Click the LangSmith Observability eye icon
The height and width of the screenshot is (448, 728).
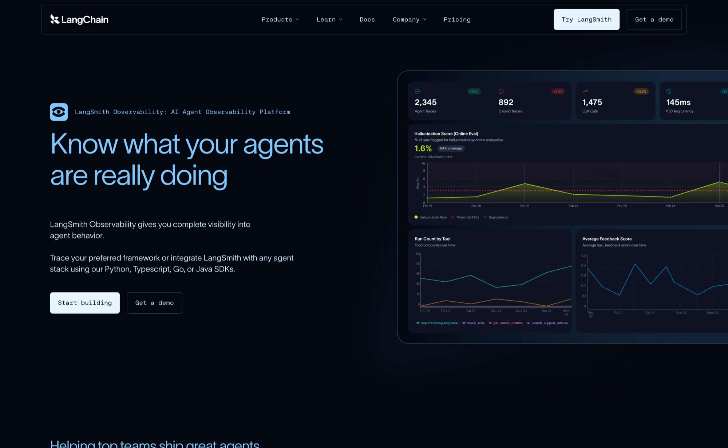59,112
